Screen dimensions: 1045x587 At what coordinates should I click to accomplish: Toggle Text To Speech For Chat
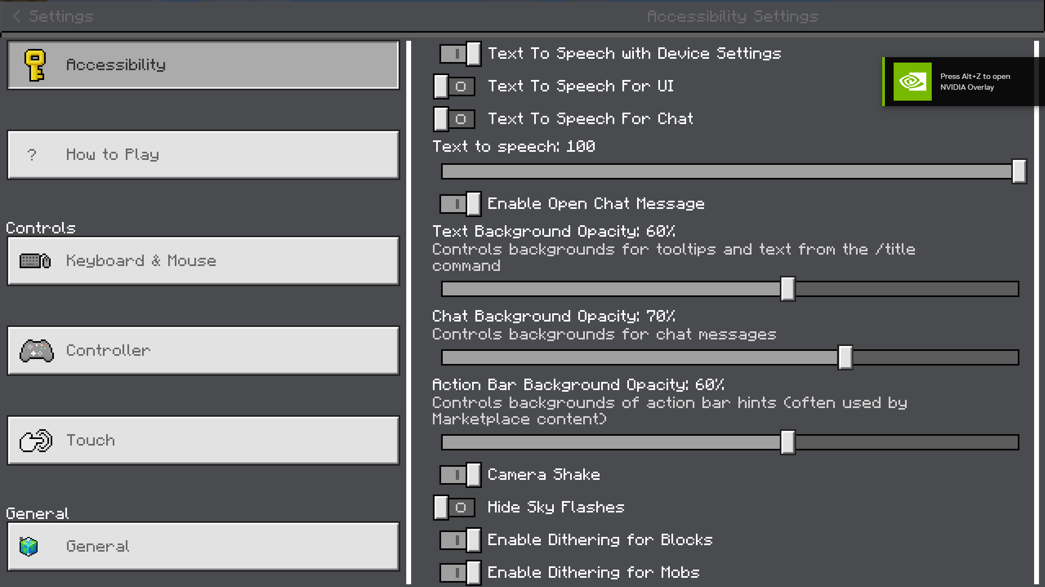[454, 119]
